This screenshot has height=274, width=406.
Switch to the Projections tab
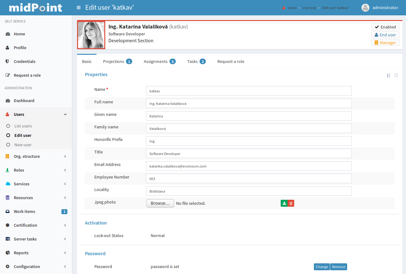[117, 62]
